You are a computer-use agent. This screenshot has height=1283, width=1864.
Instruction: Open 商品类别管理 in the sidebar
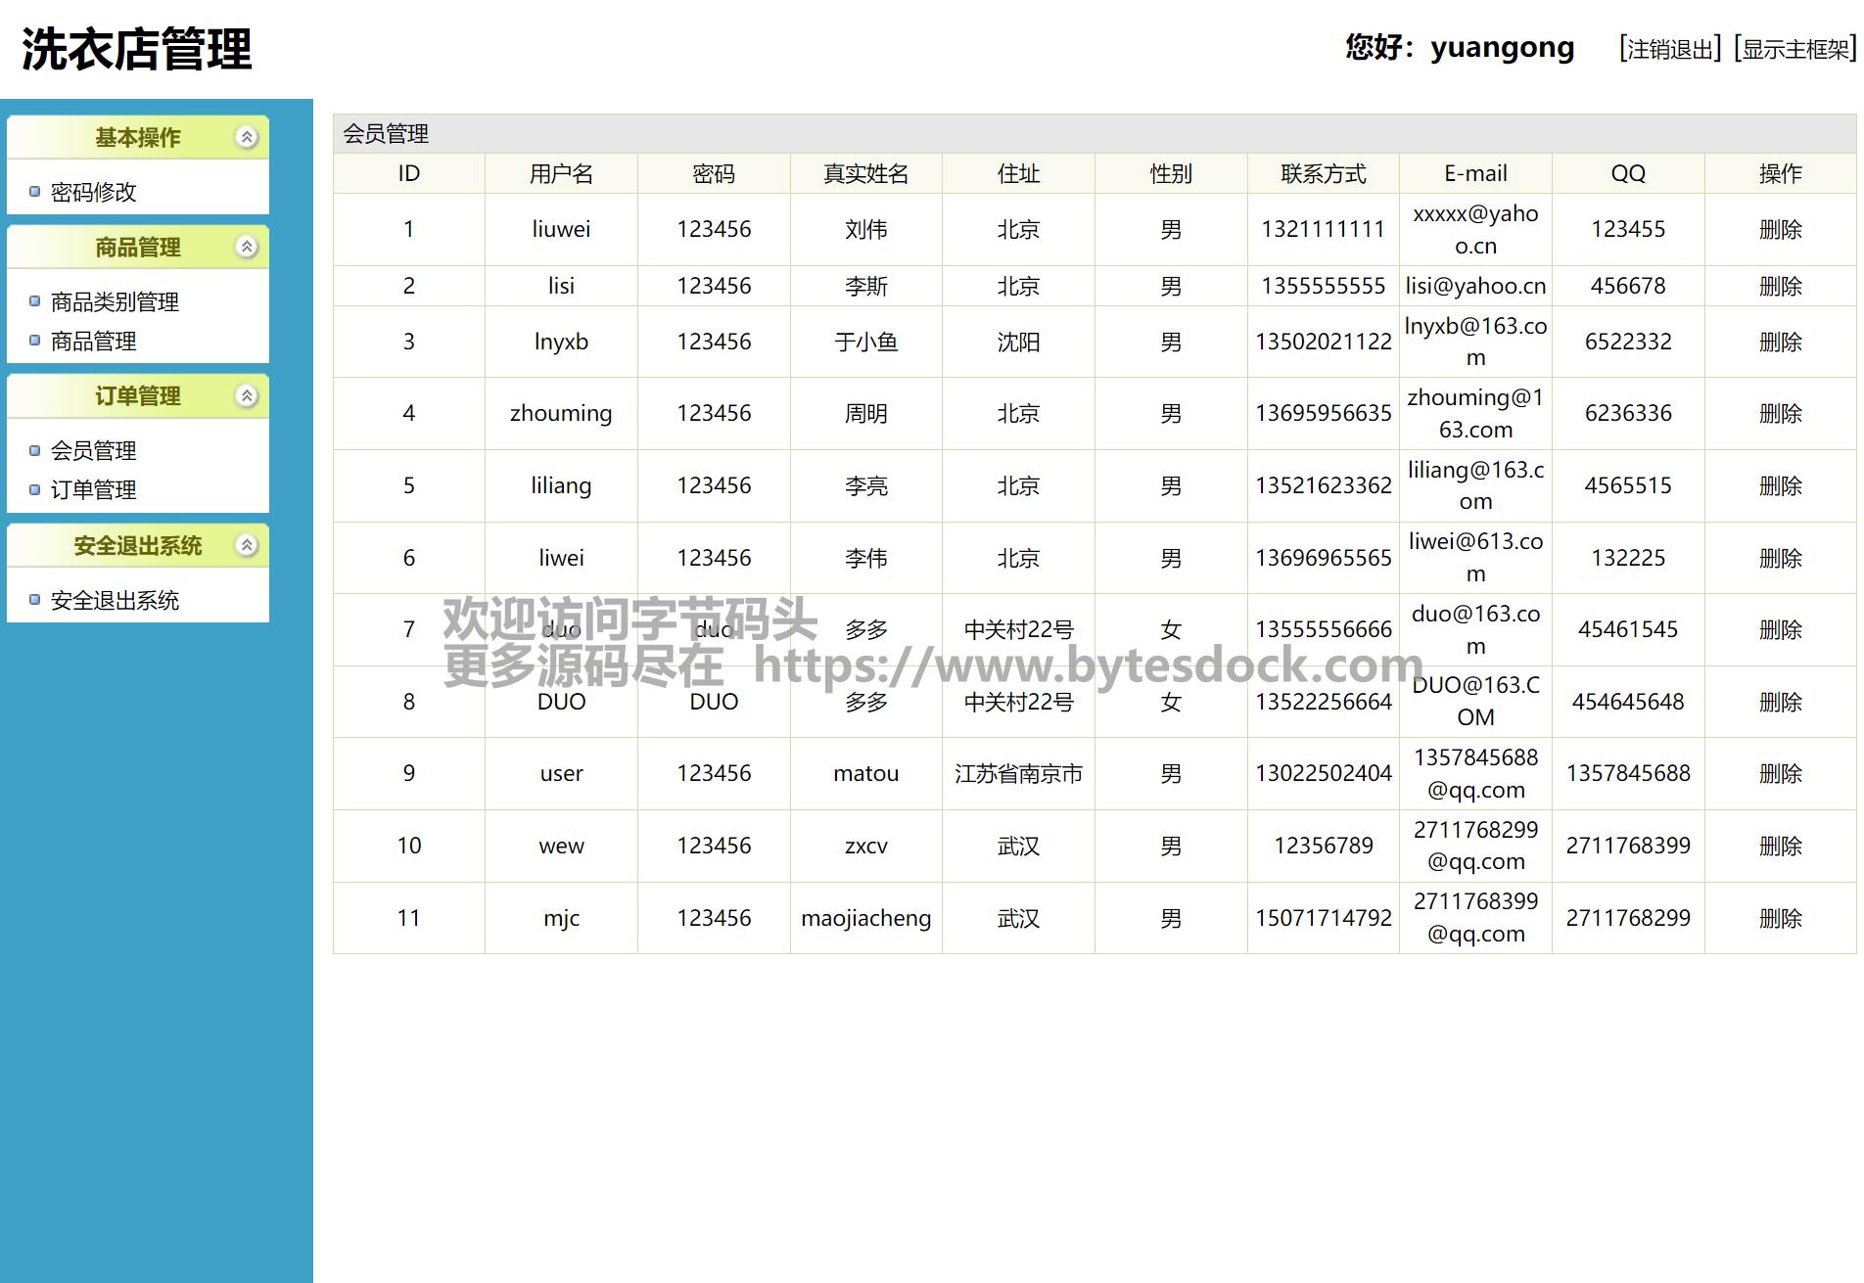point(115,301)
